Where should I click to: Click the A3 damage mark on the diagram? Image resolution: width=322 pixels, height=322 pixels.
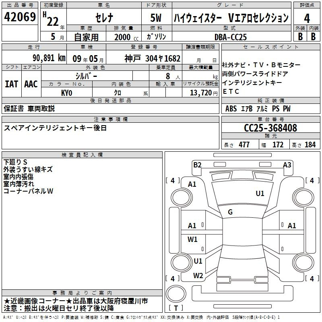(x=287, y=165)
